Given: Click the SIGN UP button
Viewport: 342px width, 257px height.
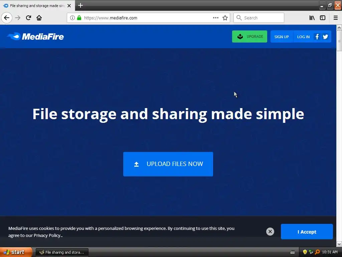Looking at the screenshot, I should (282, 37).
